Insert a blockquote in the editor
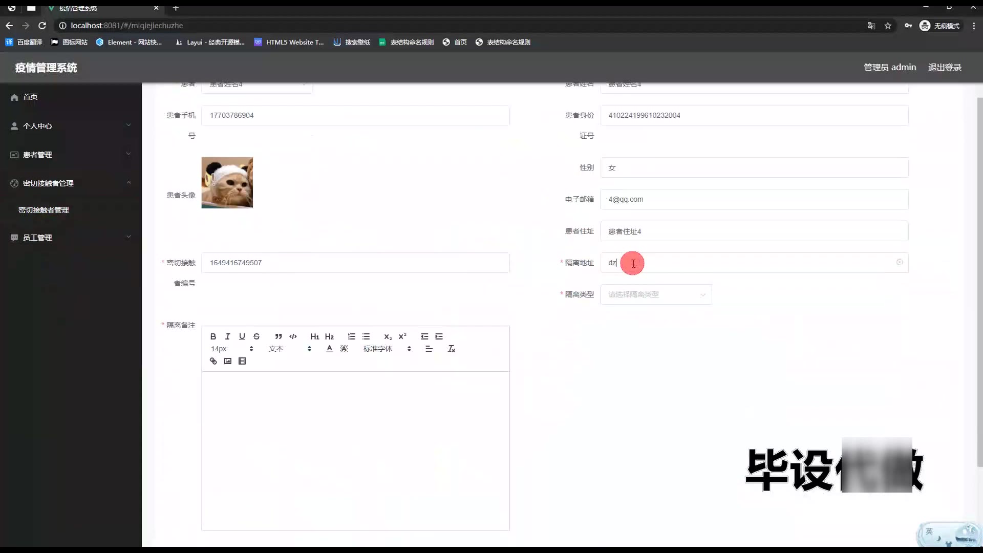 [x=278, y=336]
